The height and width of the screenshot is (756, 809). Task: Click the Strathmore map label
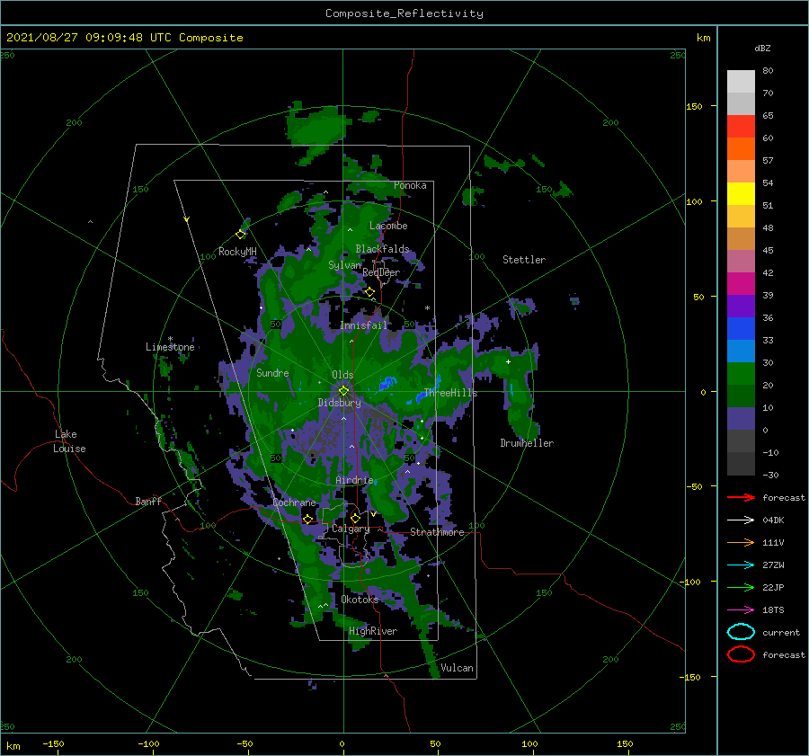437,532
